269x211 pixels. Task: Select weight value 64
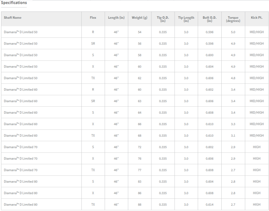tap(140, 112)
